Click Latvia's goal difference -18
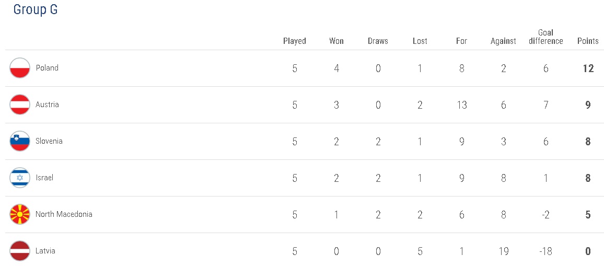This screenshot has width=604, height=266. (545, 251)
